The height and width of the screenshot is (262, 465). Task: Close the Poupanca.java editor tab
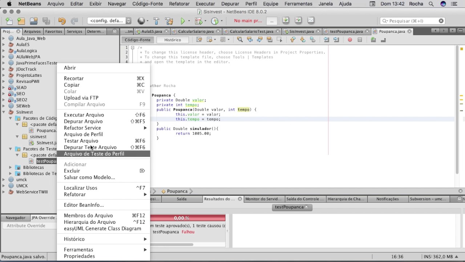tap(409, 32)
